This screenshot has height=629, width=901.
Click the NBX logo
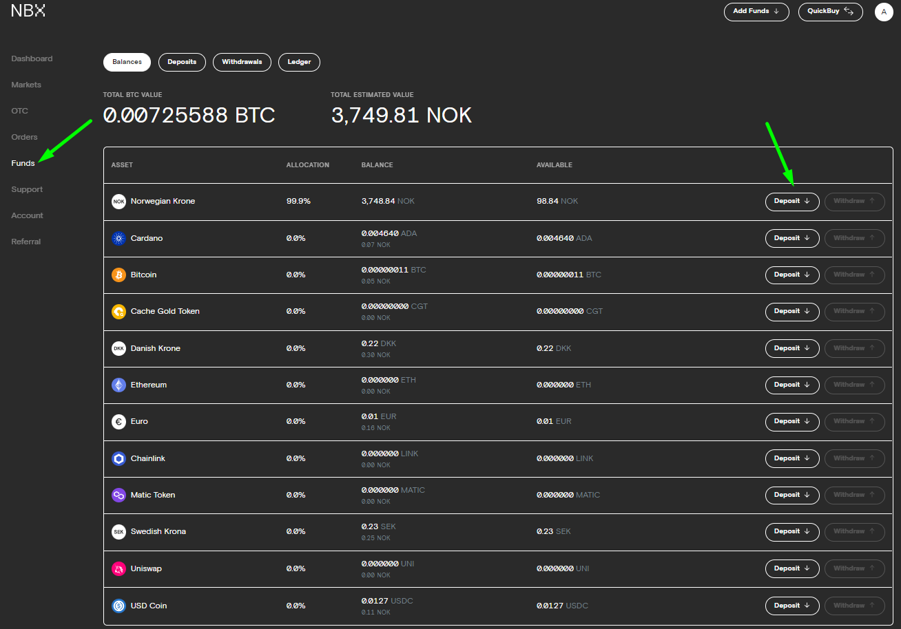click(28, 11)
